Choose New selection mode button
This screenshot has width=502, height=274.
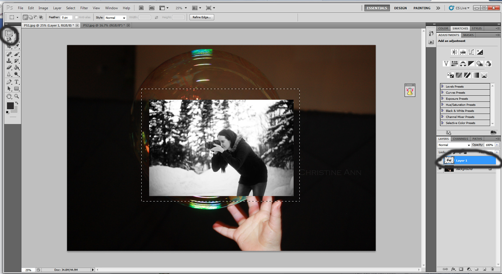tap(25, 17)
